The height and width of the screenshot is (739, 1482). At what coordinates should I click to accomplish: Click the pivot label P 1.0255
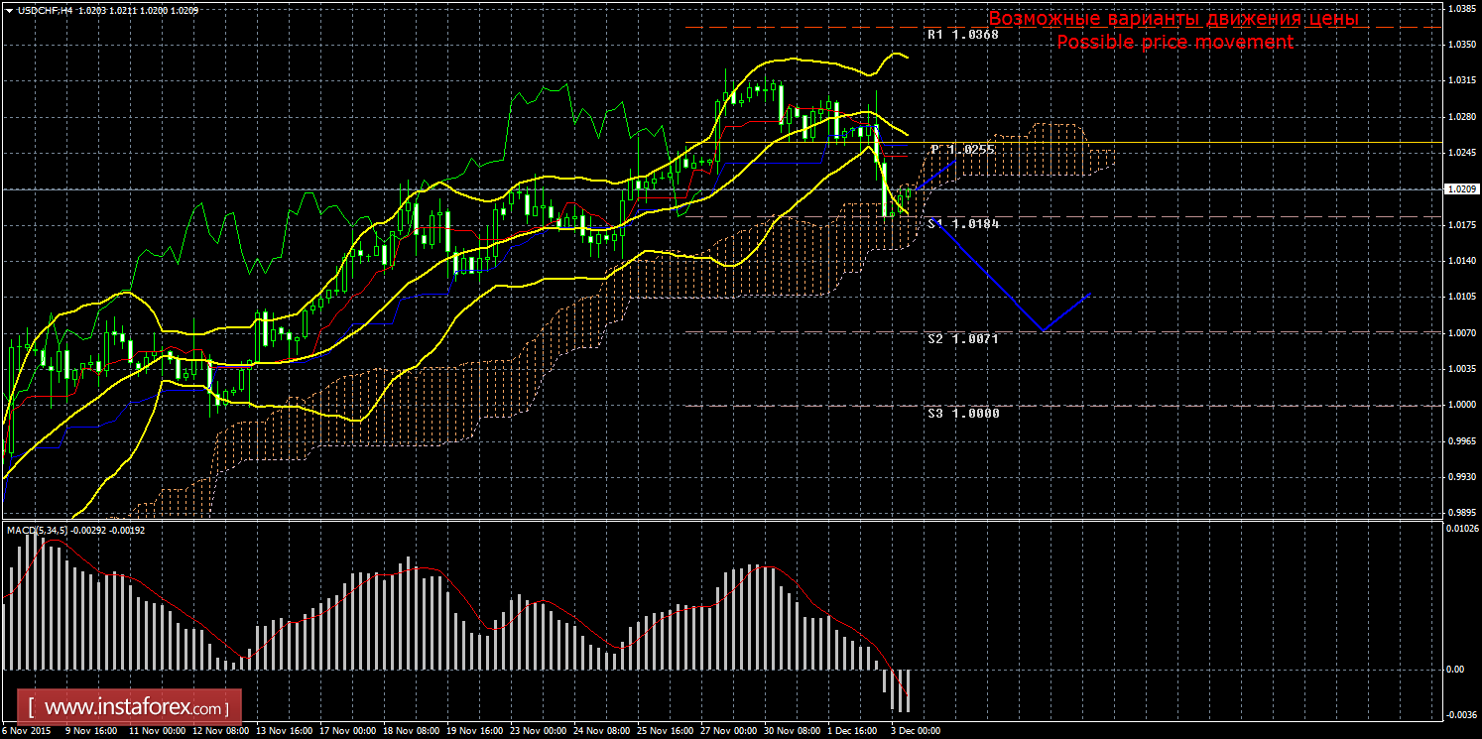click(x=962, y=149)
